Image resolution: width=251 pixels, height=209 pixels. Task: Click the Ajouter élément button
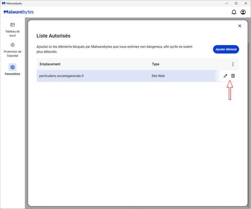tap(226, 49)
